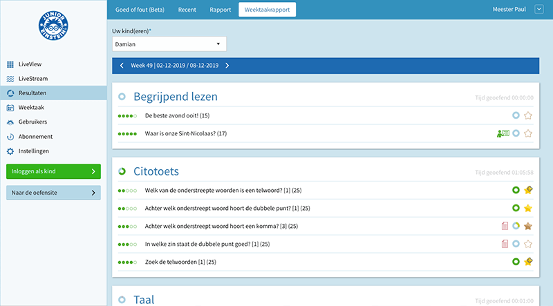Switch to the Recent tab
The height and width of the screenshot is (306, 553).
coord(187,10)
